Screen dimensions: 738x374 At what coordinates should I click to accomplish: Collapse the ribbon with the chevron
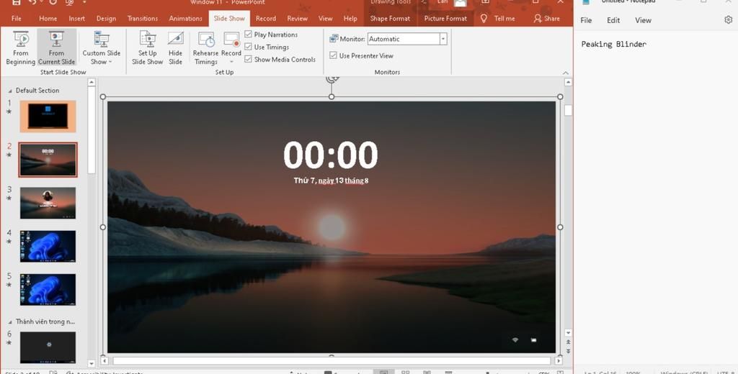565,73
